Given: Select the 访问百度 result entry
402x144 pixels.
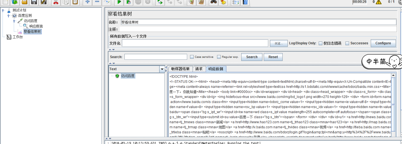Looking at the screenshot, I should coord(128,76).
